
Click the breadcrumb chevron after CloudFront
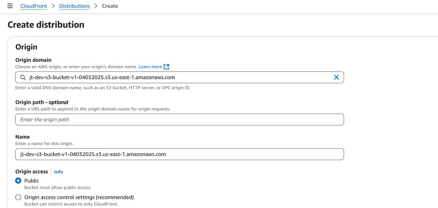53,6
